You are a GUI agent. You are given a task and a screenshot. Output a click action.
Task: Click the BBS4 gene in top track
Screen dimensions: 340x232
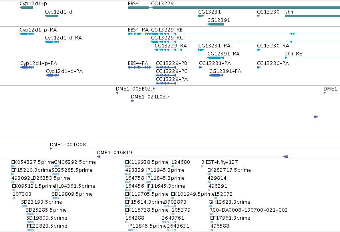(139, 8)
